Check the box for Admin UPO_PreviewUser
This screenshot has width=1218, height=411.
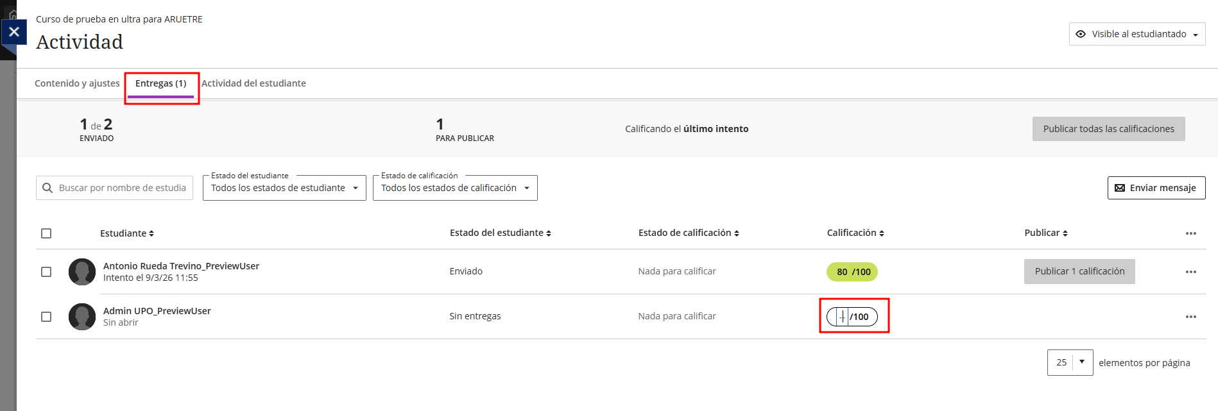(46, 317)
